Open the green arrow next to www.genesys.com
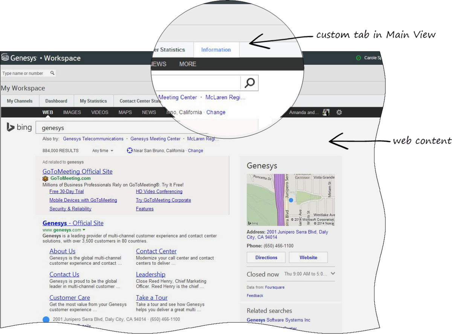 coord(84,230)
